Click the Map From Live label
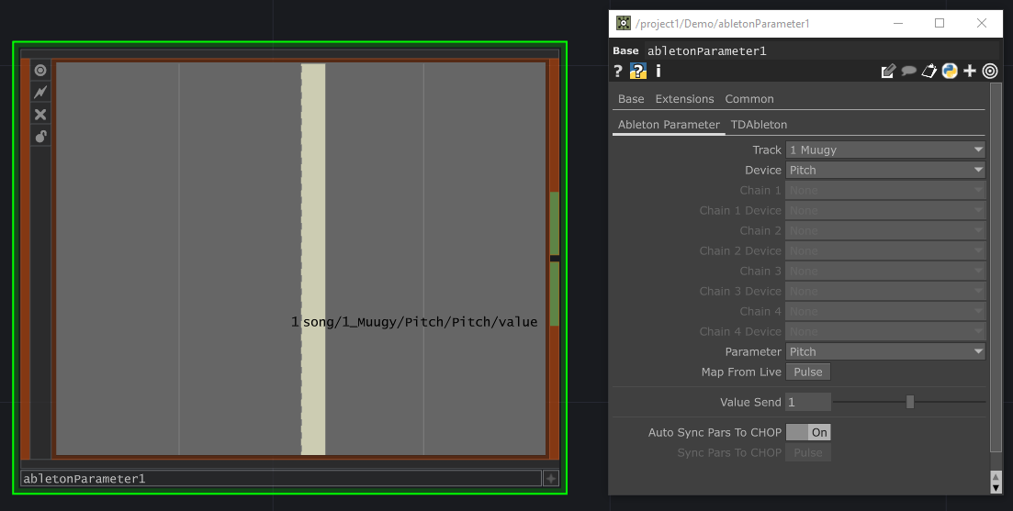Viewport: 1013px width, 511px height. pyautogui.click(x=741, y=372)
